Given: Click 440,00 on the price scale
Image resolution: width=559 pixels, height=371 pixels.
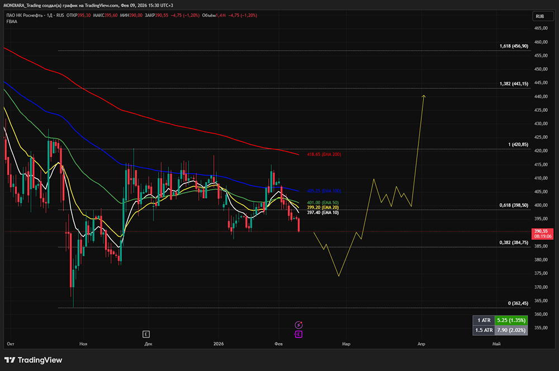Looking at the screenshot, I should [x=541, y=96].
